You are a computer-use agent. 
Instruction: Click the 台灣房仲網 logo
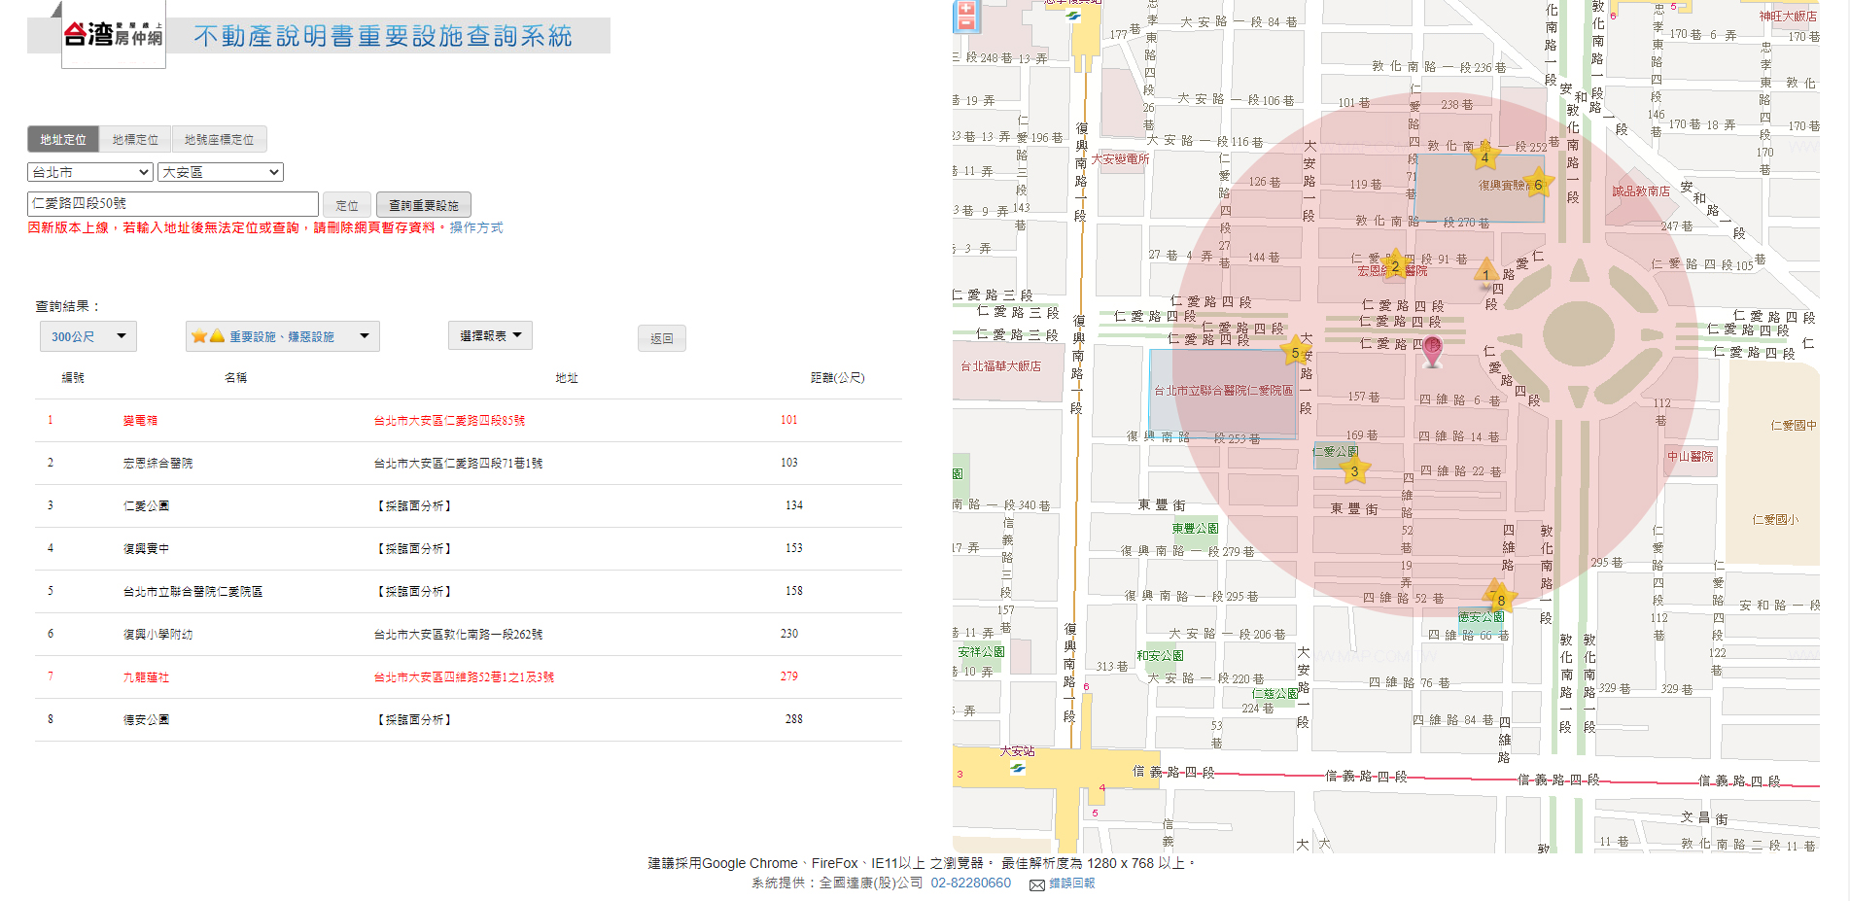pyautogui.click(x=114, y=36)
